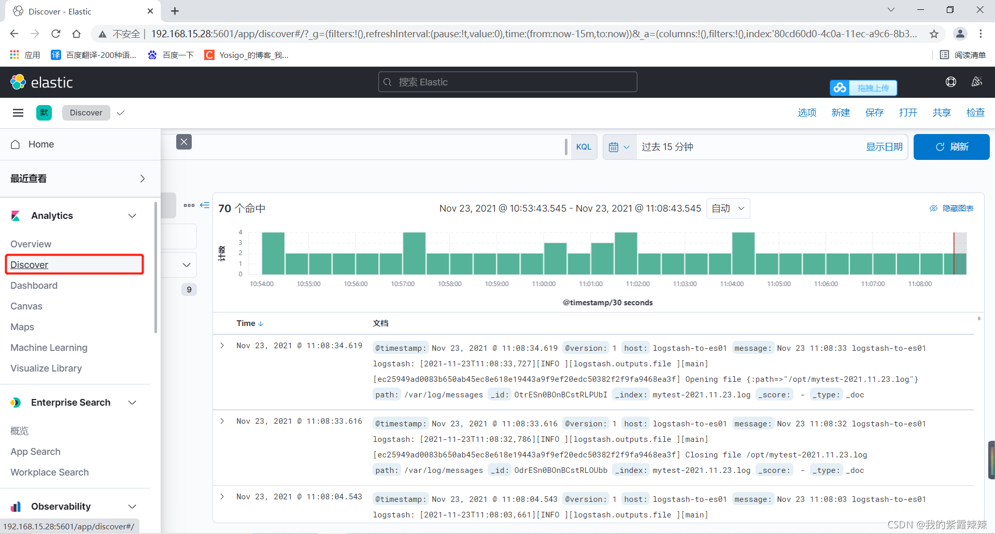Click the histogram bar at 10:57:00
The width and height of the screenshot is (995, 534).
coord(414,253)
